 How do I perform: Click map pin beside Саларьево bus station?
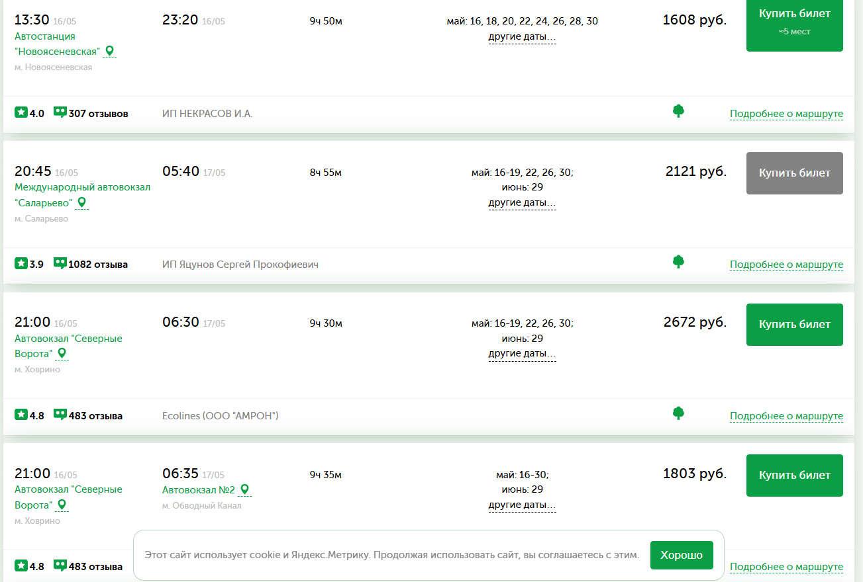(82, 202)
